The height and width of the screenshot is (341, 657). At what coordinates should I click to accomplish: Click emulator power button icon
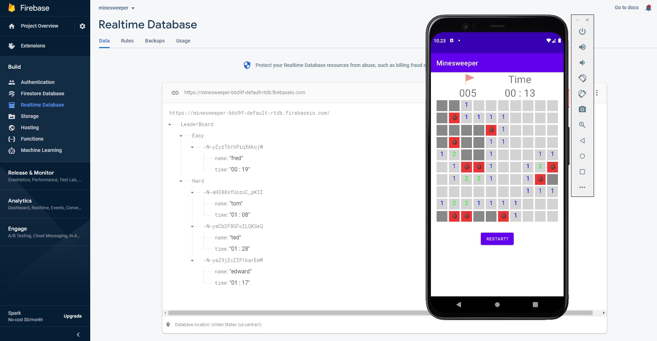pyautogui.click(x=582, y=32)
